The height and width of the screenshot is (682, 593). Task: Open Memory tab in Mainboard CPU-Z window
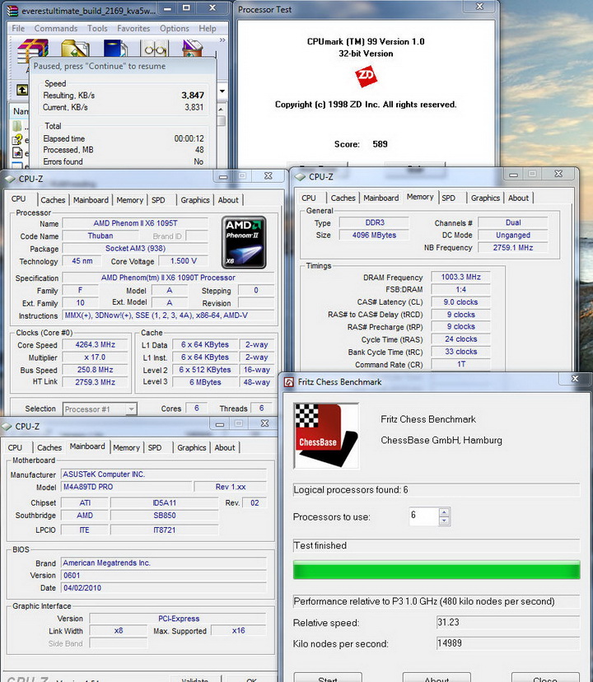126,447
